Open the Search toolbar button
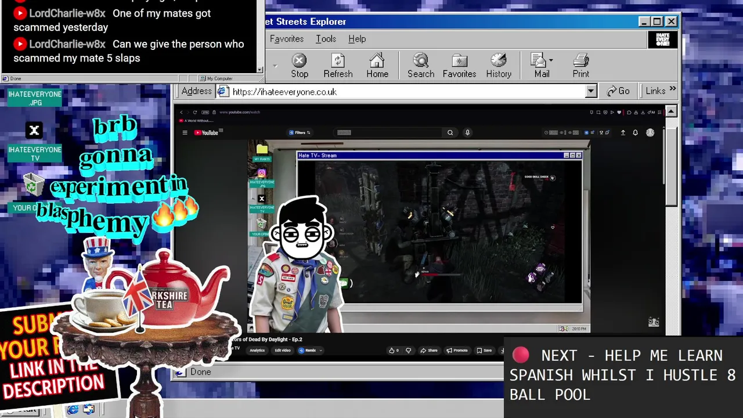 (x=421, y=66)
